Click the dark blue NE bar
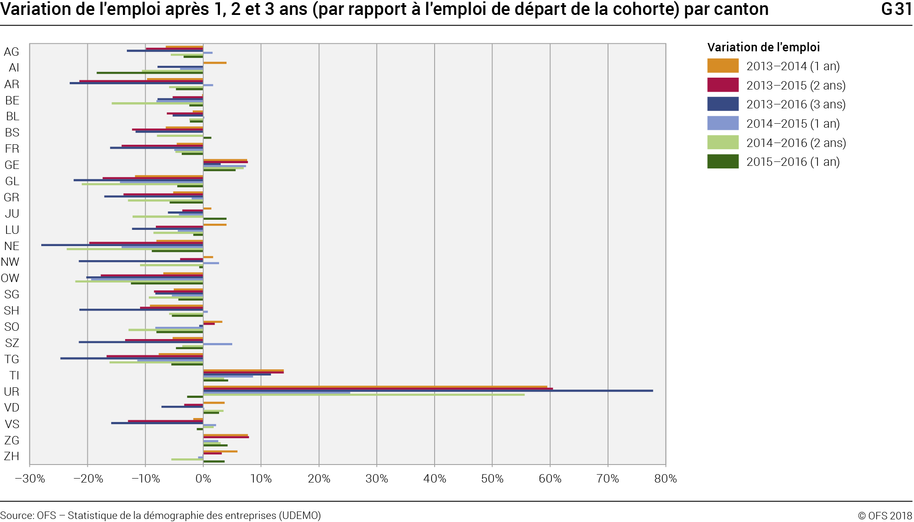Screen dimensions: 914x522 click(x=122, y=245)
